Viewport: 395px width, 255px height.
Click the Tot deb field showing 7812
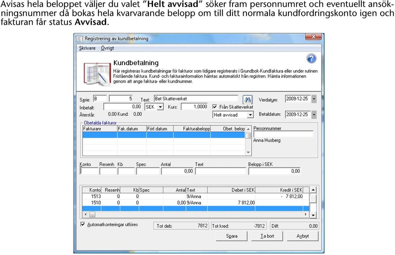click(181, 226)
